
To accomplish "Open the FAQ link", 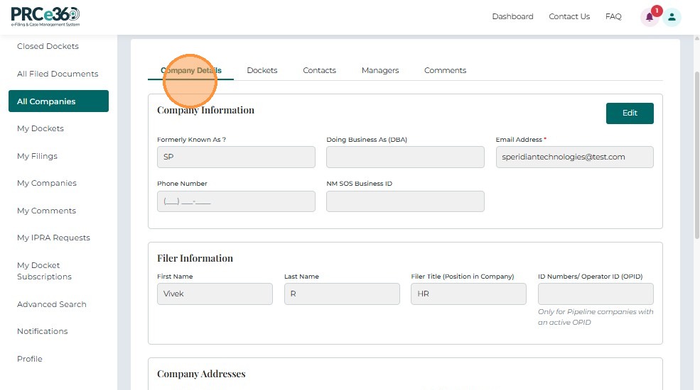I will (613, 16).
